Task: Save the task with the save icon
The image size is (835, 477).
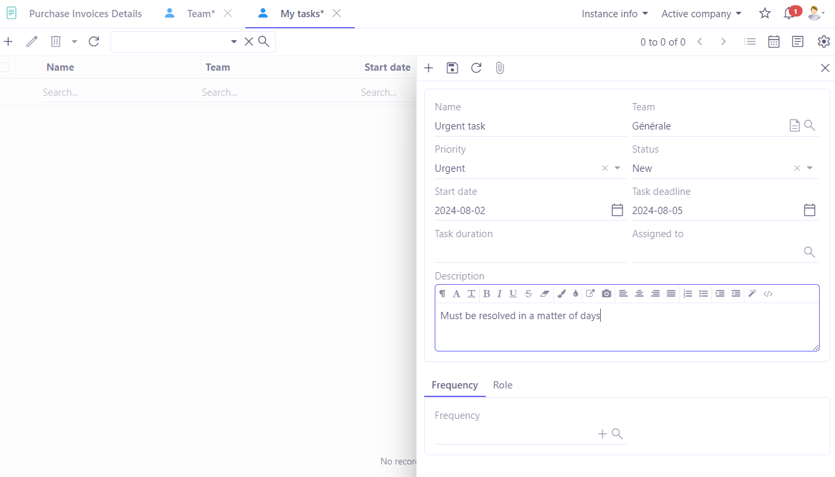Action: (452, 67)
